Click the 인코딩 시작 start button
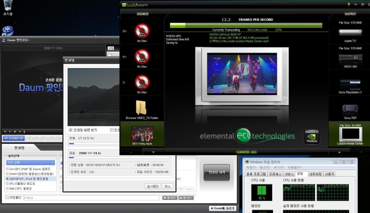The width and height of the screenshot is (370, 213). point(217,172)
